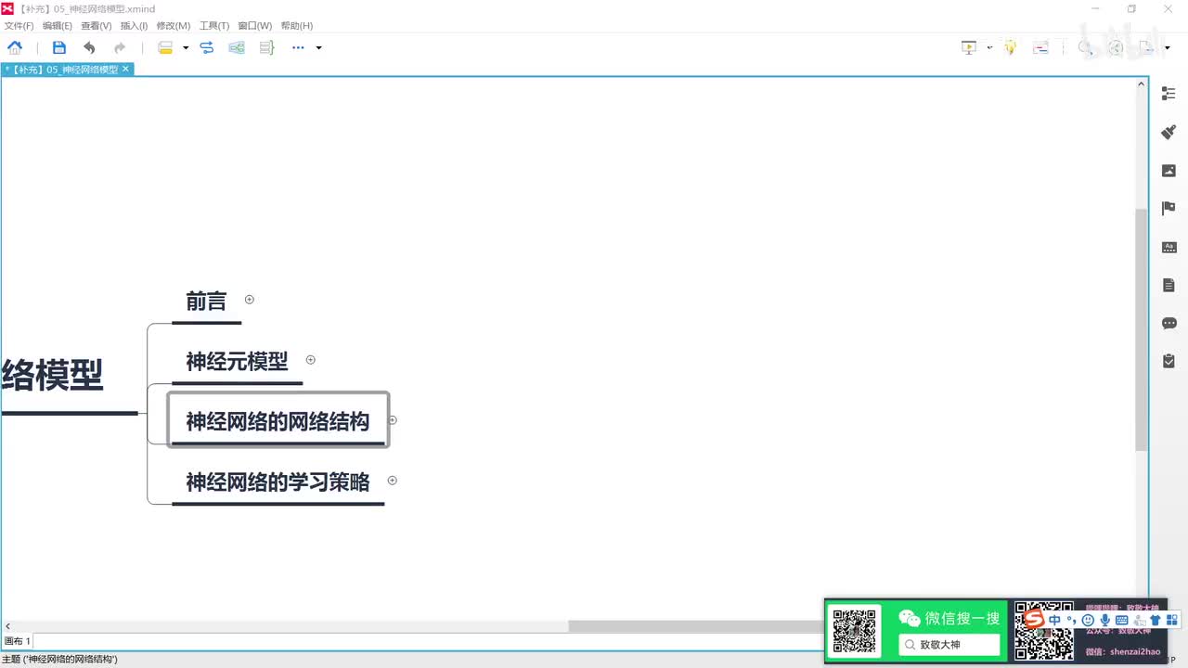This screenshot has width=1188, height=668.
Task: Click the 致敬大神 WeChat search box
Action: (x=949, y=645)
